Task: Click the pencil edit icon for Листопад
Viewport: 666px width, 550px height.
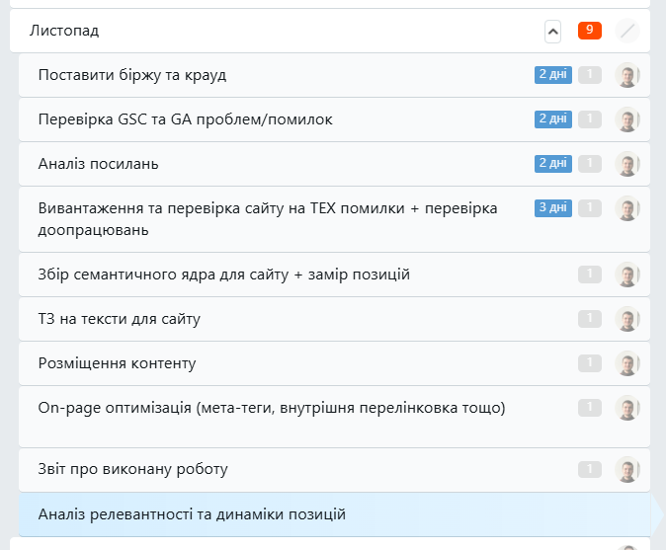Action: [626, 32]
